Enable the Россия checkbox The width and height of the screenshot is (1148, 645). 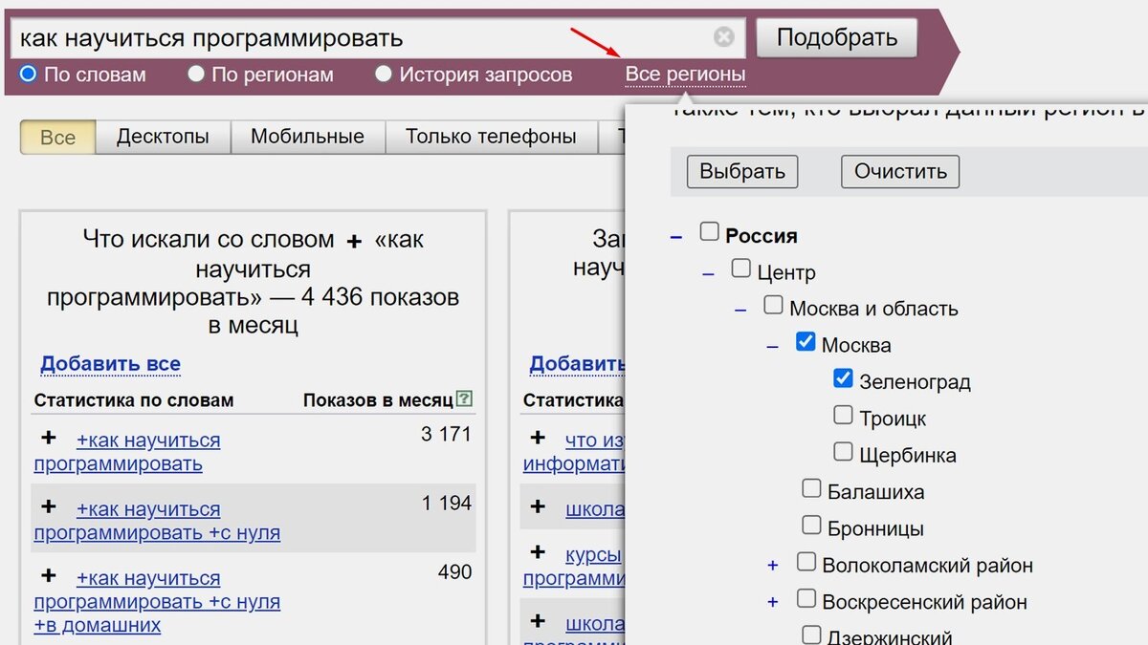click(x=709, y=230)
